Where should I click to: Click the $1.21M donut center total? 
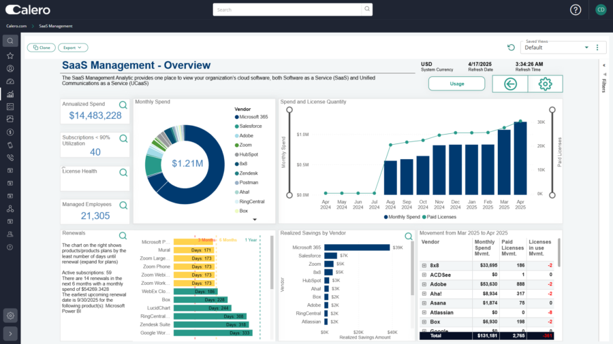point(188,163)
